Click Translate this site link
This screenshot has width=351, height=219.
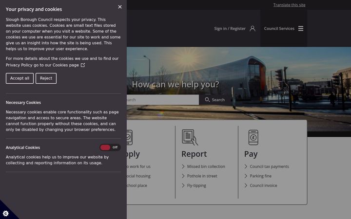click(x=289, y=5)
